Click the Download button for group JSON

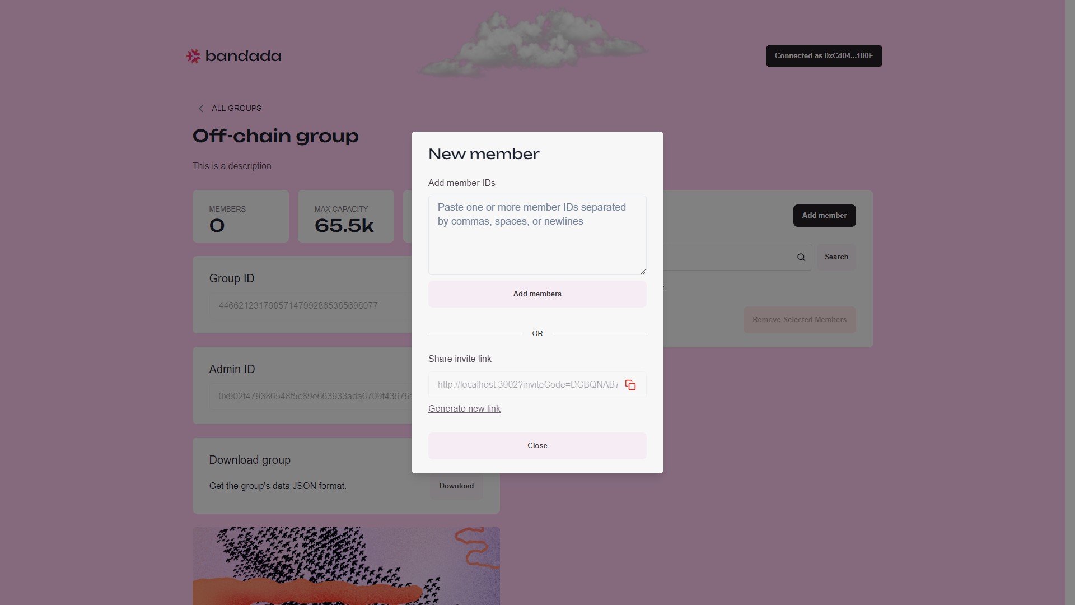456,485
